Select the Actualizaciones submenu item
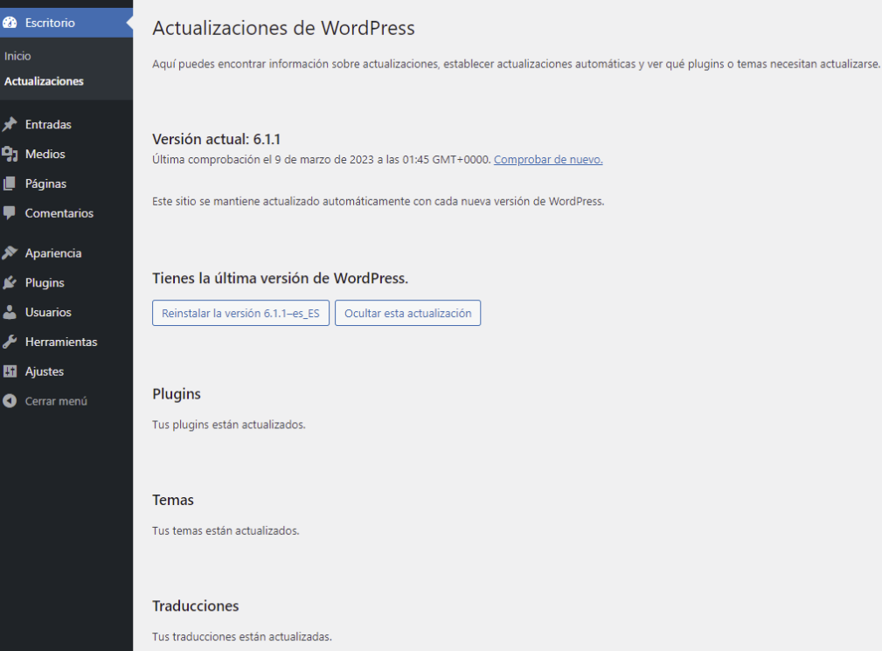 click(x=44, y=81)
